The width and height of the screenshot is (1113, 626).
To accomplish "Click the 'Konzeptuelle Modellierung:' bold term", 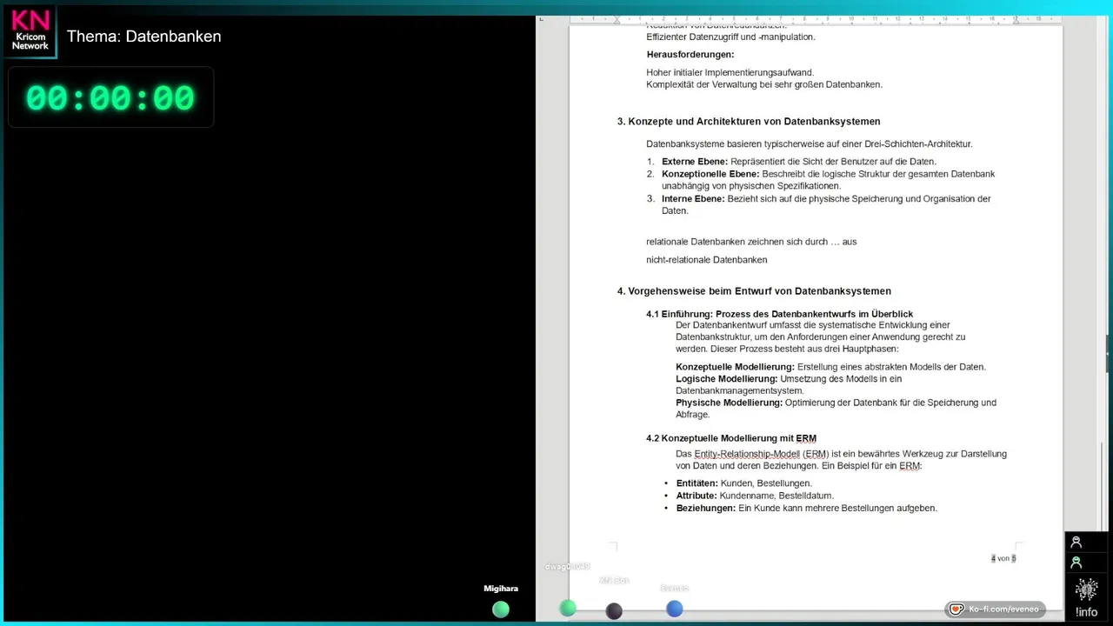I will (735, 367).
